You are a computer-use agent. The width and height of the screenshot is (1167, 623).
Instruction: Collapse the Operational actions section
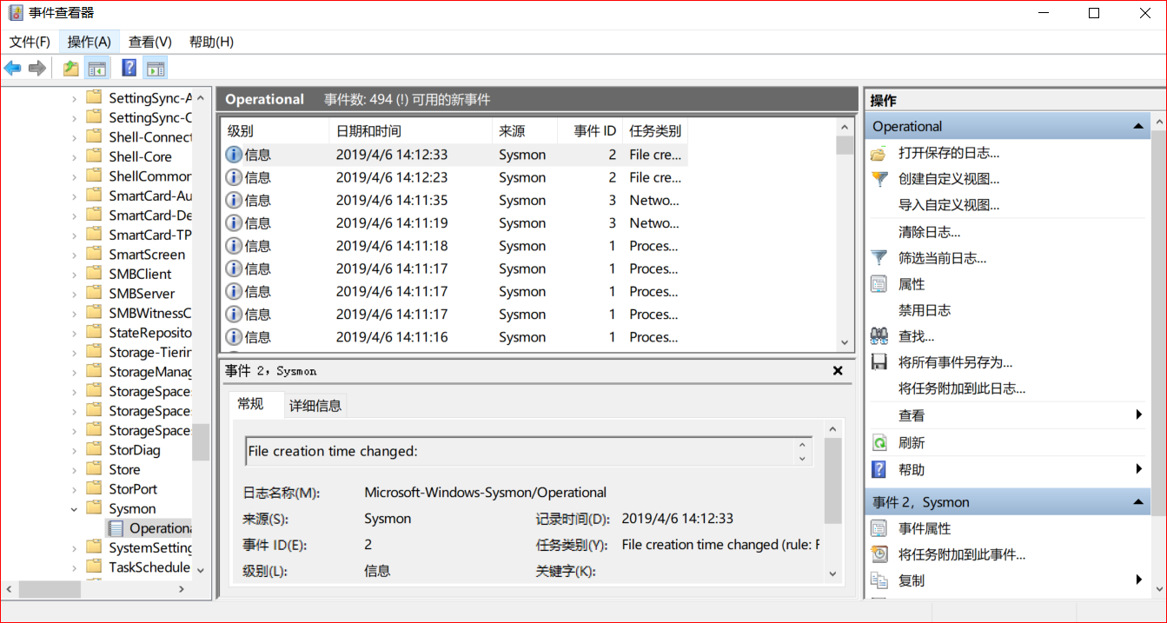click(1138, 127)
